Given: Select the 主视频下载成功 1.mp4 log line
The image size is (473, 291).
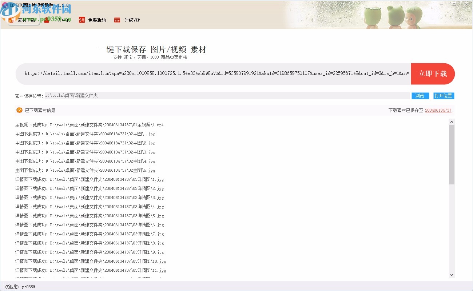Looking at the screenshot, I should 89,125.
